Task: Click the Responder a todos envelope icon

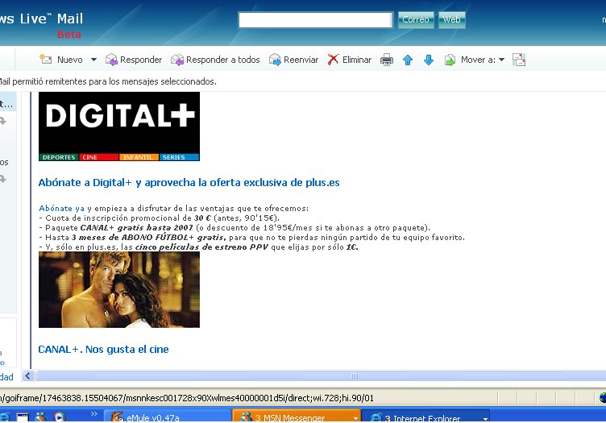Action: point(177,60)
